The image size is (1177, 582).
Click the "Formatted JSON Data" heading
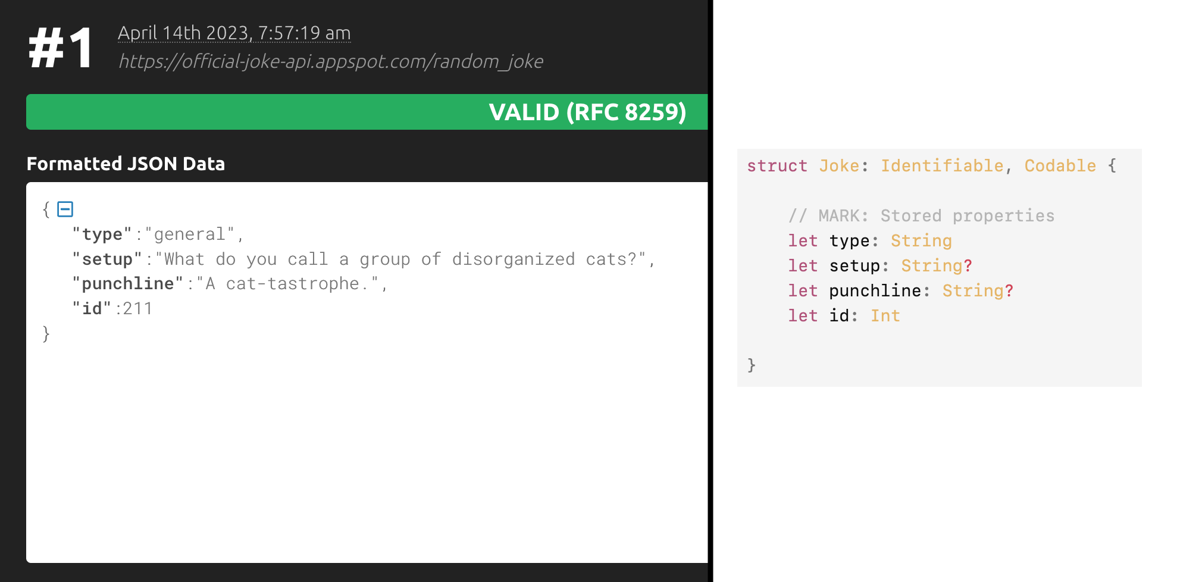click(x=126, y=164)
